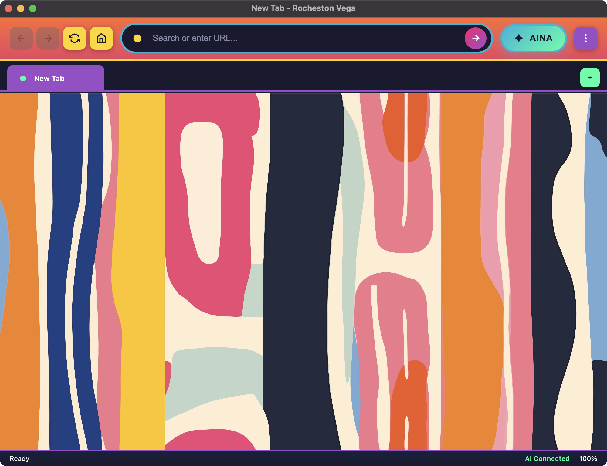This screenshot has height=466, width=607.
Task: Open the three-dot browser menu
Action: (585, 38)
